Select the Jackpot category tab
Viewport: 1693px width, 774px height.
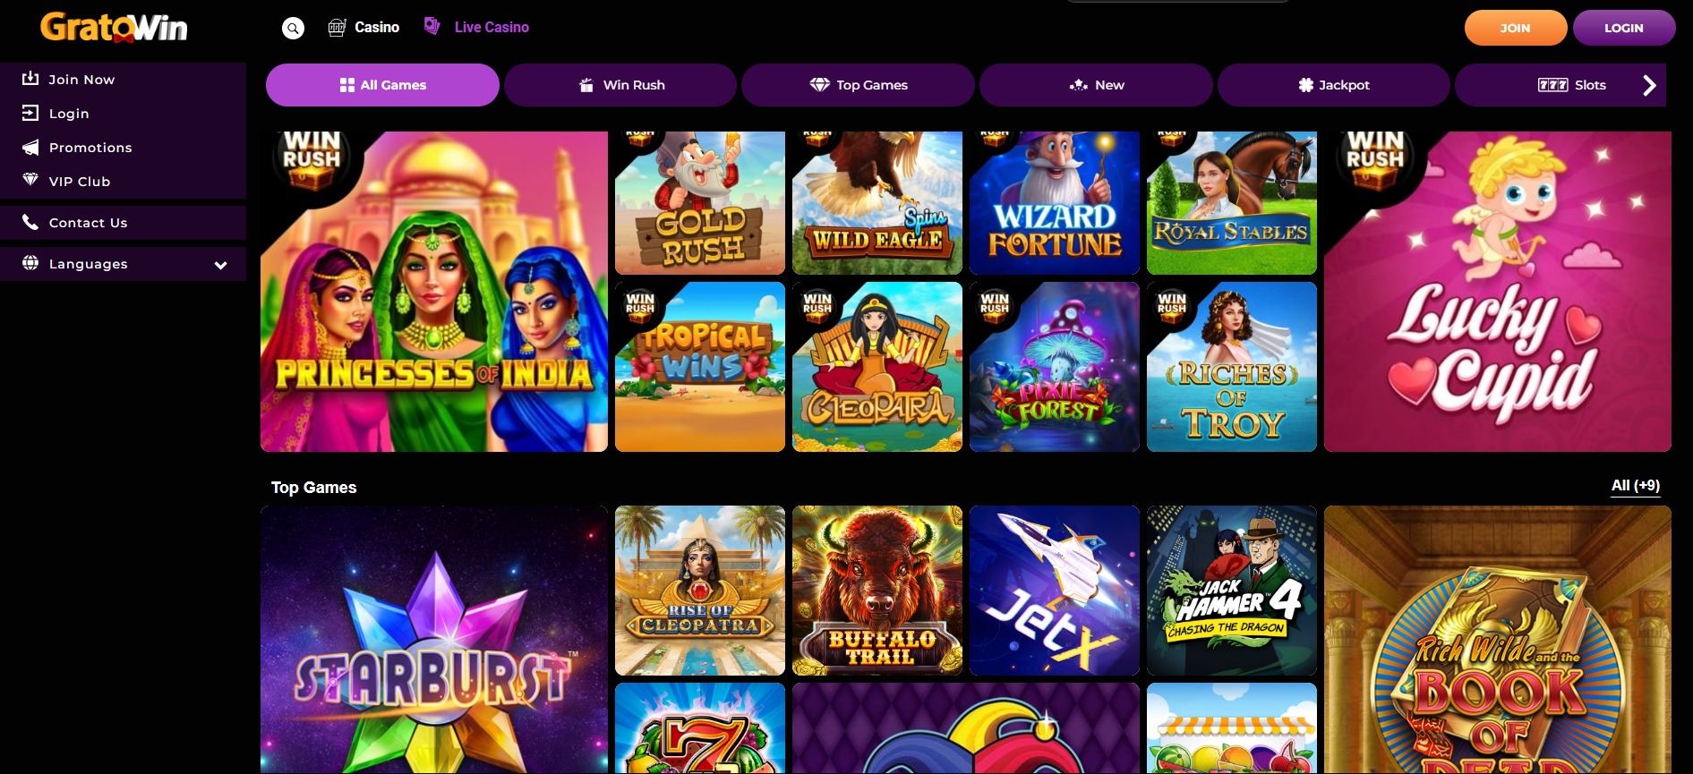pos(1333,85)
